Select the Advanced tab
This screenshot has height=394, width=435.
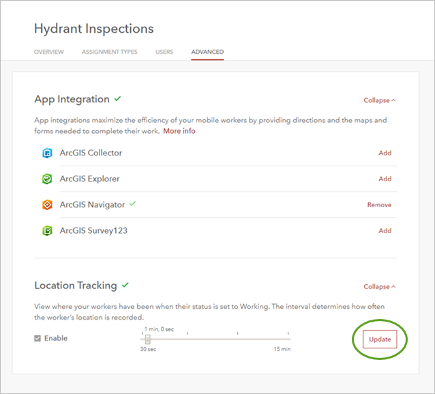(x=207, y=52)
